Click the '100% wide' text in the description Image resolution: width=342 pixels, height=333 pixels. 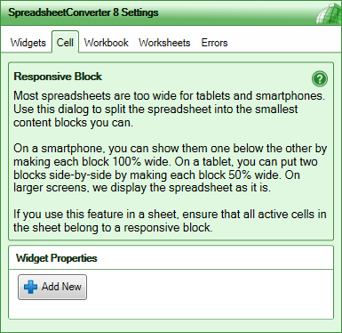pos(141,162)
